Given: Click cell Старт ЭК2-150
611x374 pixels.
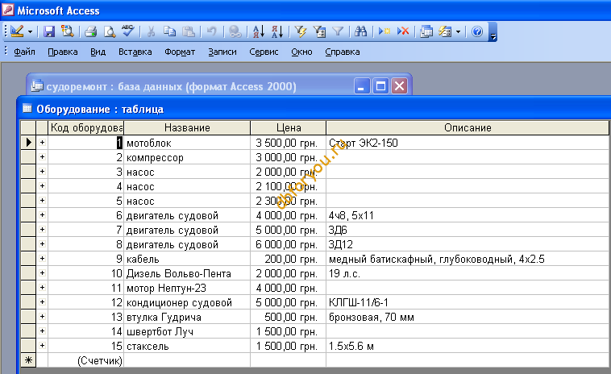Looking at the screenshot, I should coord(468,143).
